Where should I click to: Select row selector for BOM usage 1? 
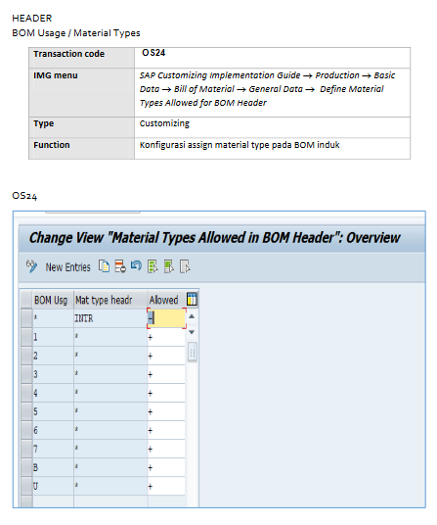pos(26,337)
